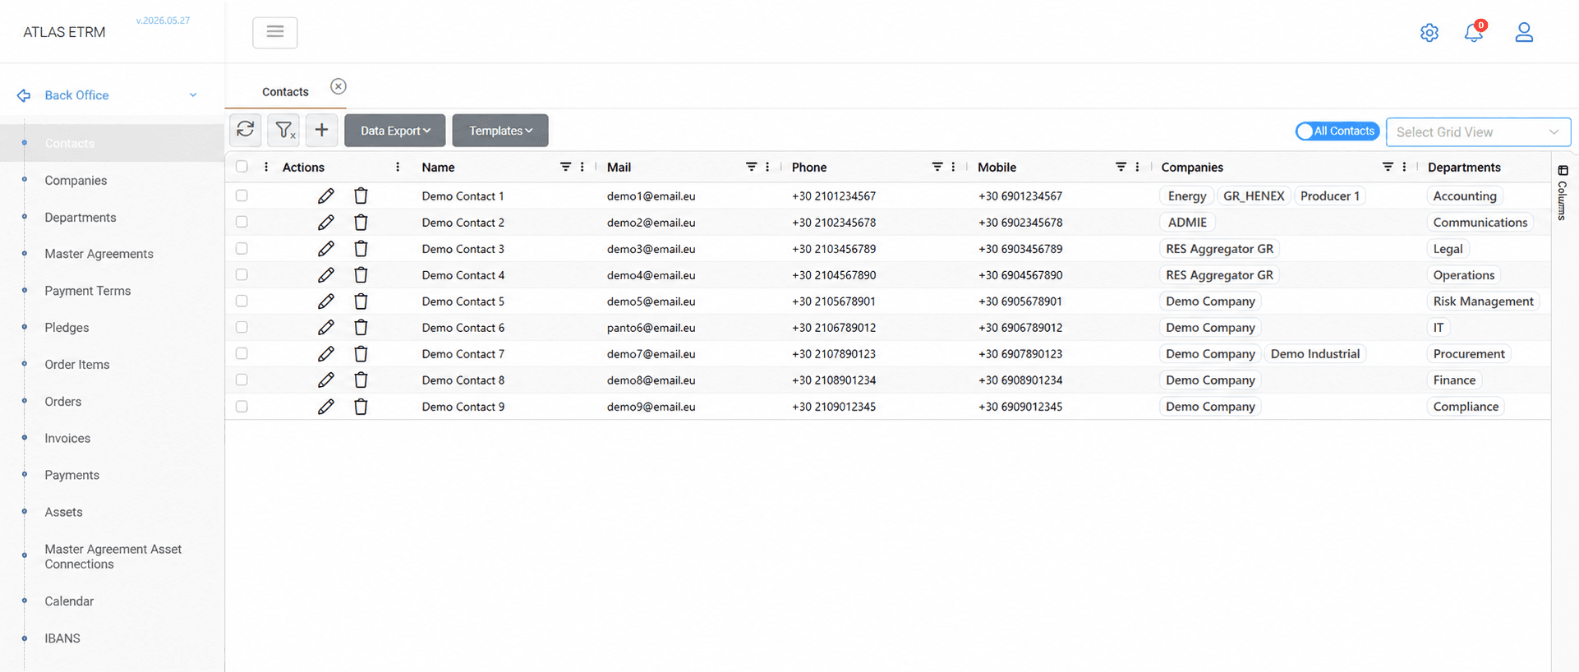Collapse the Back Office menu chevron
This screenshot has width=1579, height=672.
click(x=193, y=95)
